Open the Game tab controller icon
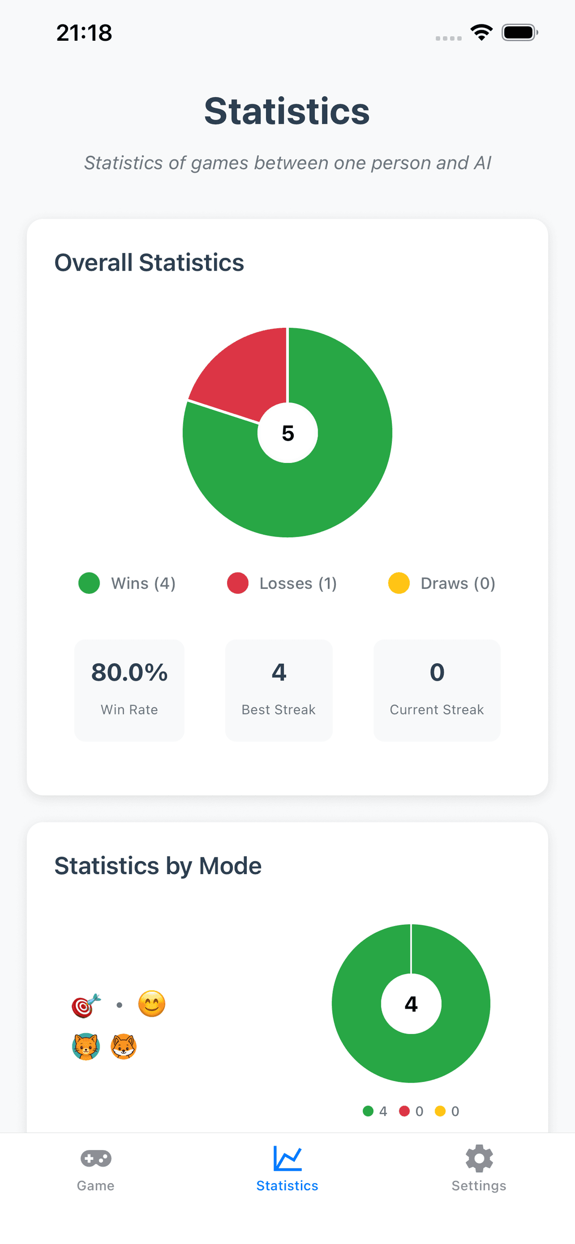The height and width of the screenshot is (1244, 575). click(95, 1158)
